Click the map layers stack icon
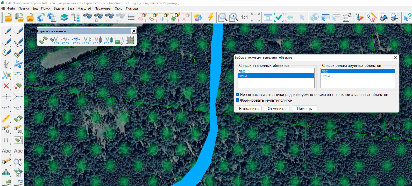 tap(64, 18)
